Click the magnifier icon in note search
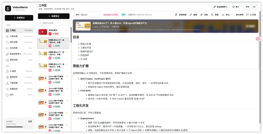Image resolution: width=263 pixels, height=134 pixels. click(x=40, y=23)
